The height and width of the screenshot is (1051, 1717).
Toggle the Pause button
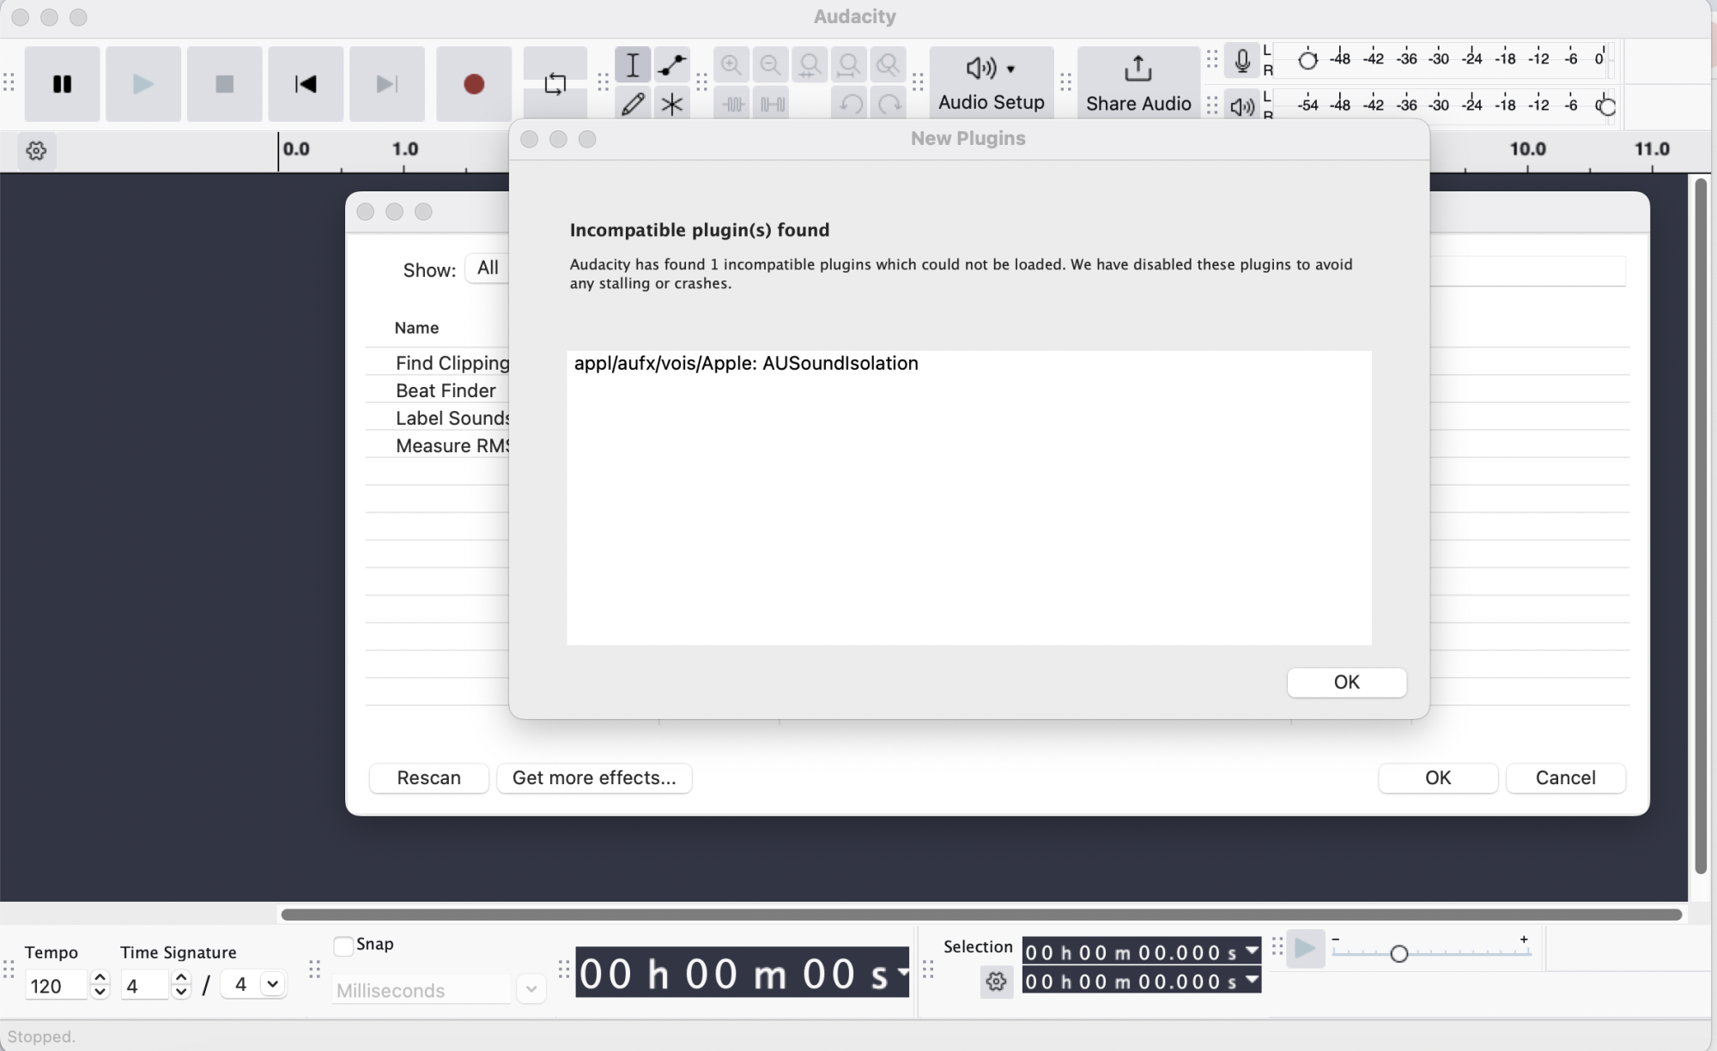click(62, 84)
